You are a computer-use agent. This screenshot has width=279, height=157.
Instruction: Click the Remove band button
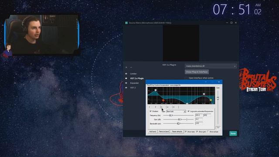[164, 132]
